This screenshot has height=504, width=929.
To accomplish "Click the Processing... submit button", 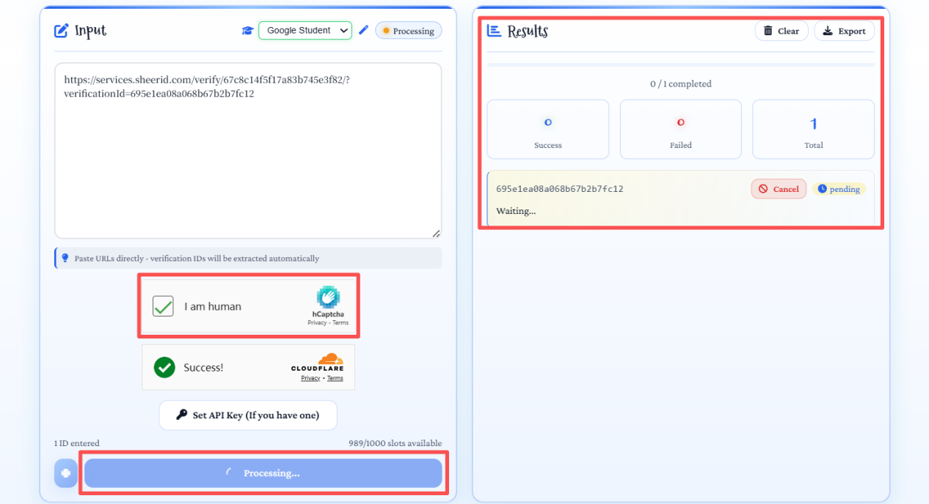I will (x=263, y=473).
